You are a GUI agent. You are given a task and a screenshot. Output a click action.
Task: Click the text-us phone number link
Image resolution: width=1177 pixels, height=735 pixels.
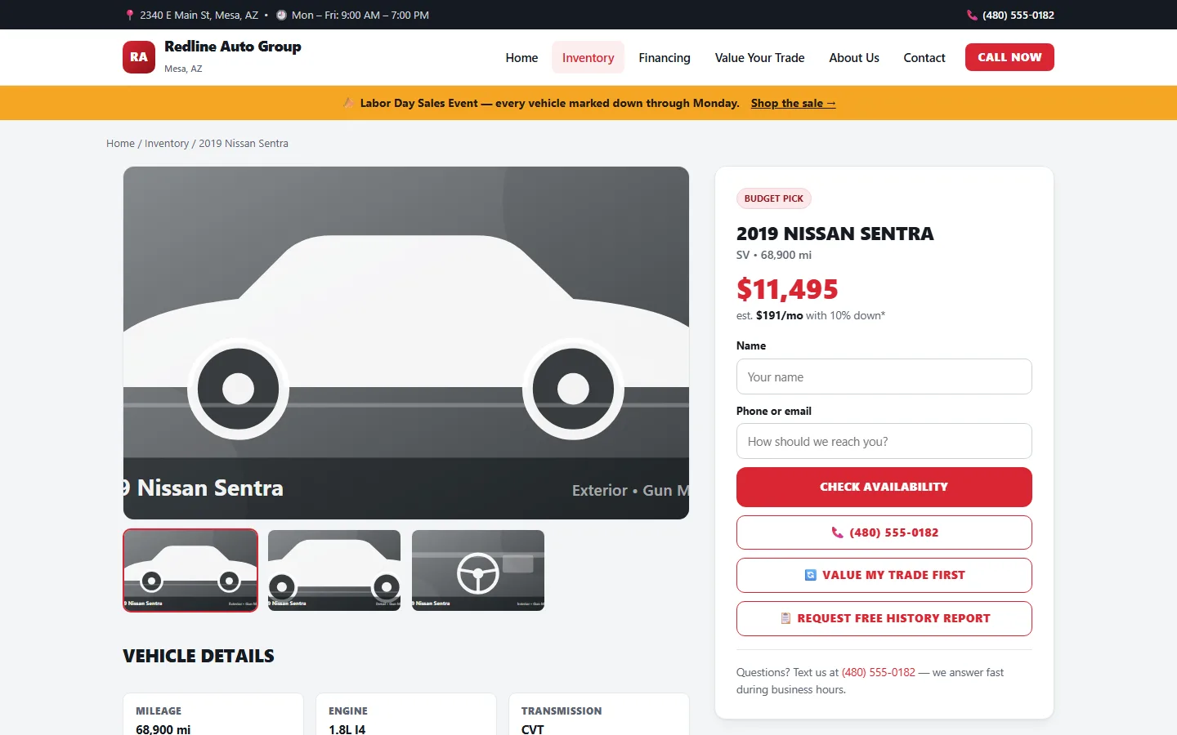[x=879, y=672]
